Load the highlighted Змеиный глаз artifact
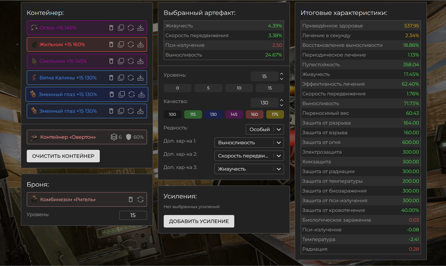The width and height of the screenshot is (446, 266). [141, 94]
